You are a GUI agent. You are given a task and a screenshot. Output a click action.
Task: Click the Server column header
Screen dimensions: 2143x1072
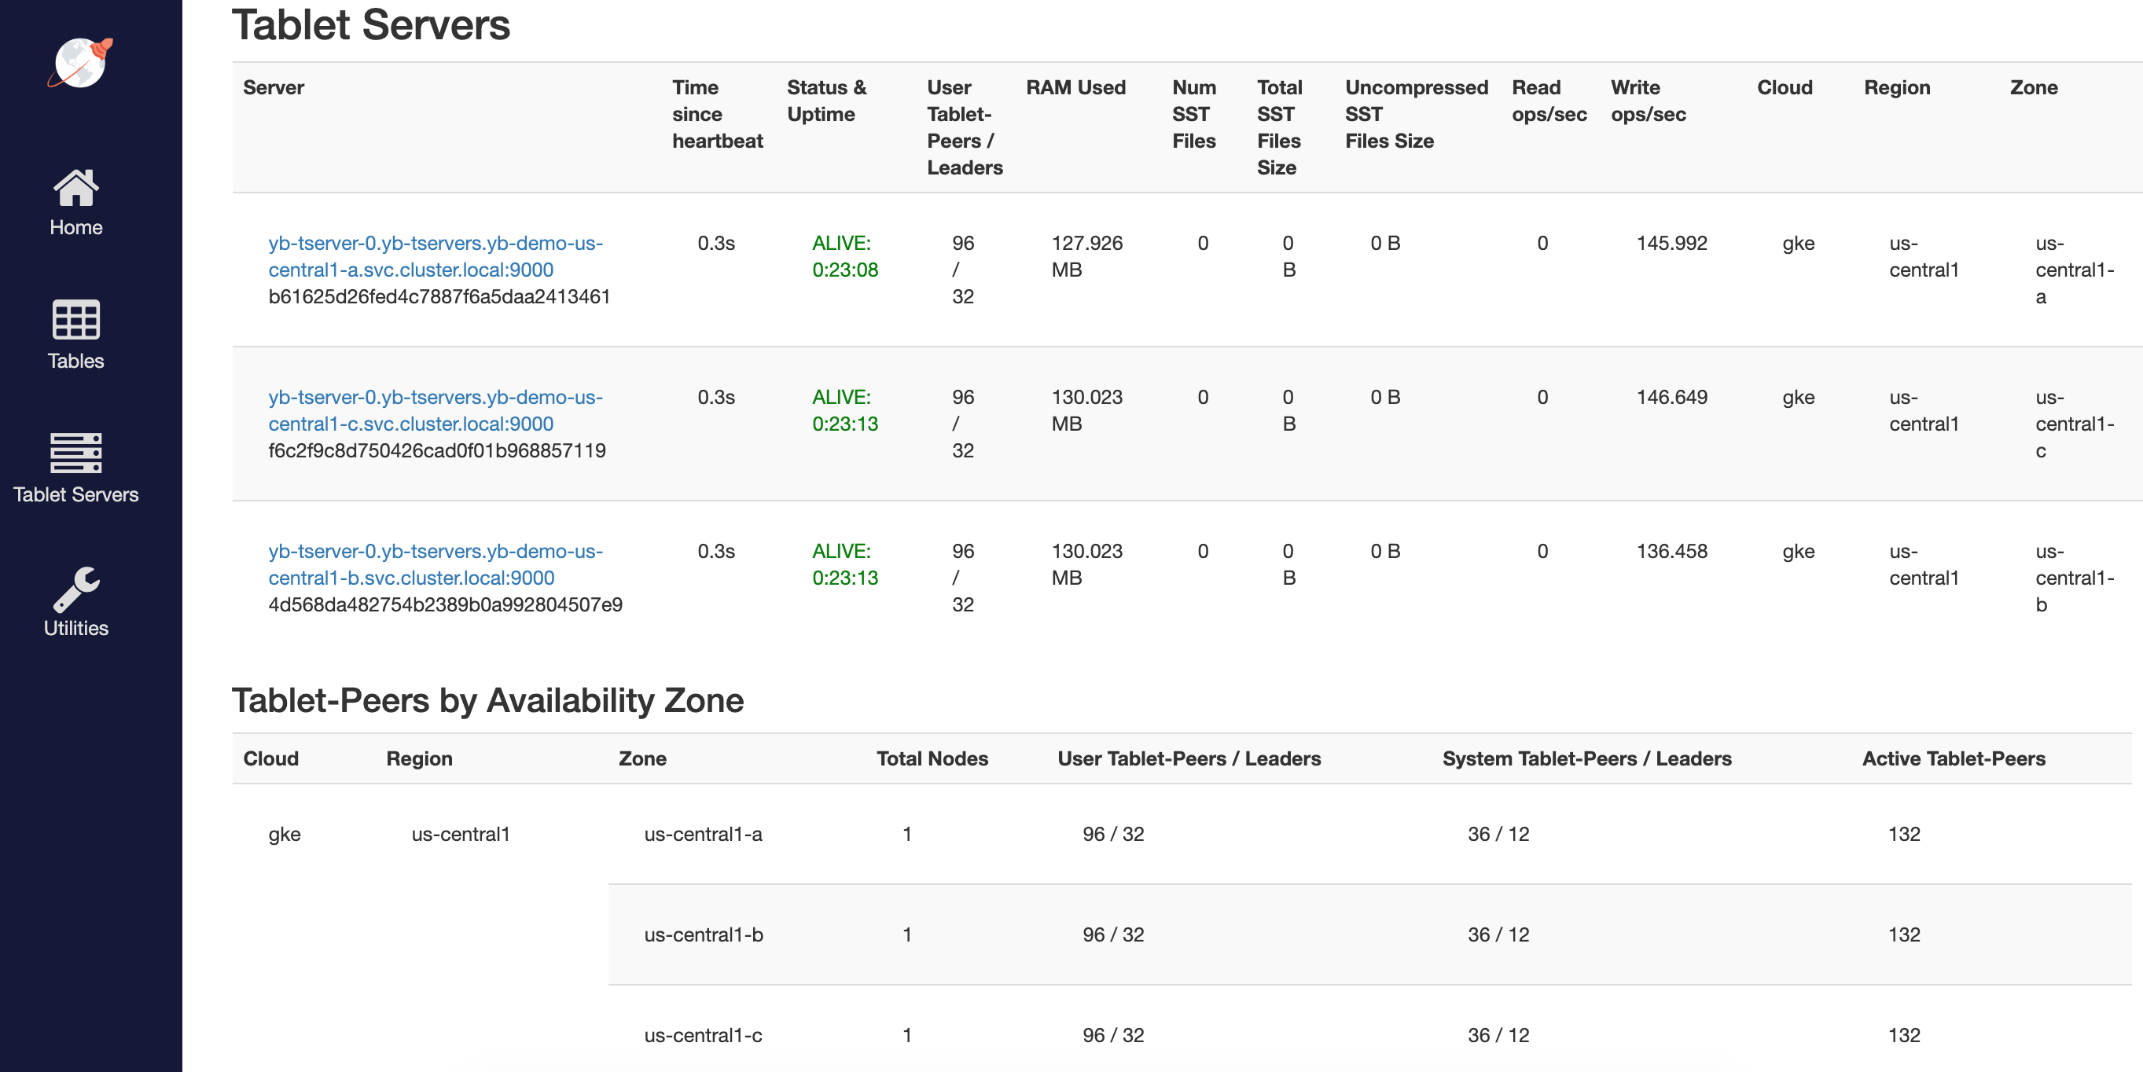pos(273,87)
